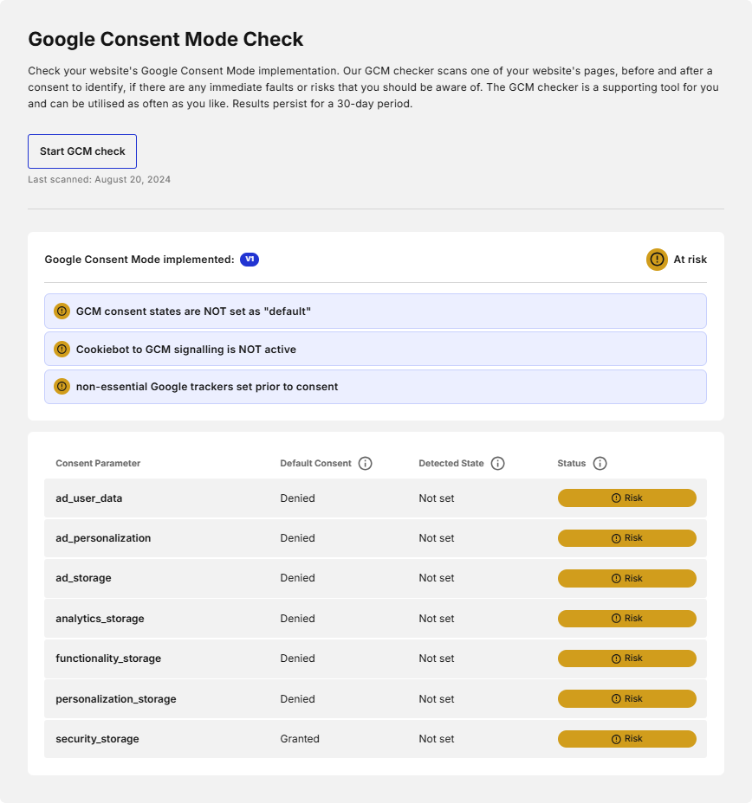The width and height of the screenshot is (752, 803).
Task: Click the Risk badge for personalization_storage
Action: (x=627, y=698)
